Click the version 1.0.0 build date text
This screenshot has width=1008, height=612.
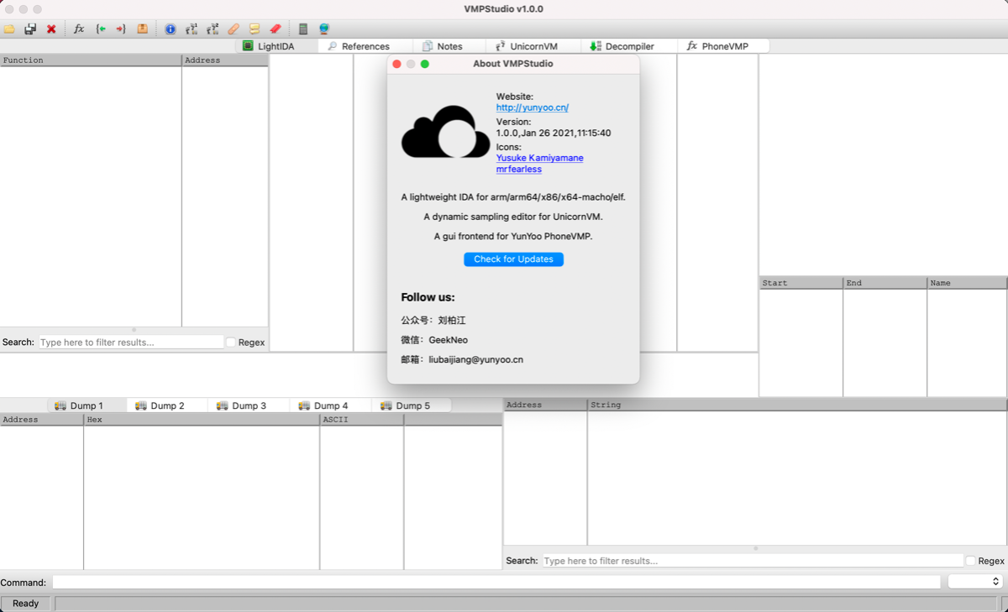[x=554, y=133]
